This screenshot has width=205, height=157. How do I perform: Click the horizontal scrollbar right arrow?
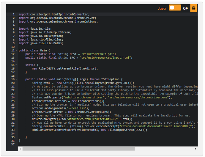click(195, 149)
